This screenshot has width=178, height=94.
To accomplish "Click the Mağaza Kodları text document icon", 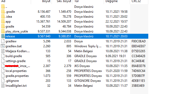I will click(x=3, y=51).
